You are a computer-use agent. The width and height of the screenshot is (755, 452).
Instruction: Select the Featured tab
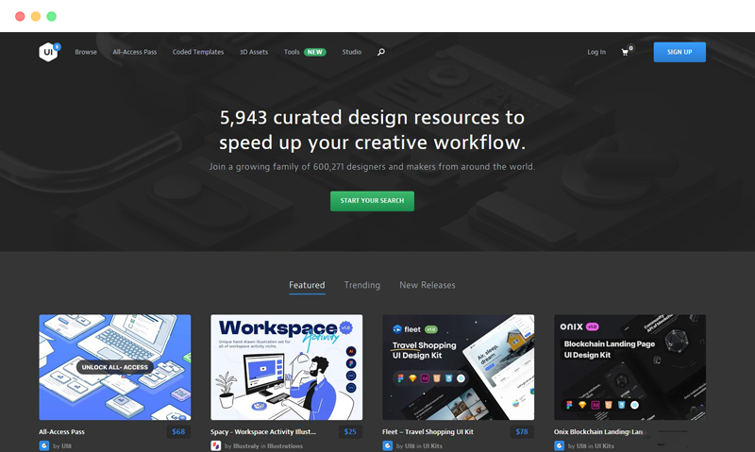tap(307, 285)
